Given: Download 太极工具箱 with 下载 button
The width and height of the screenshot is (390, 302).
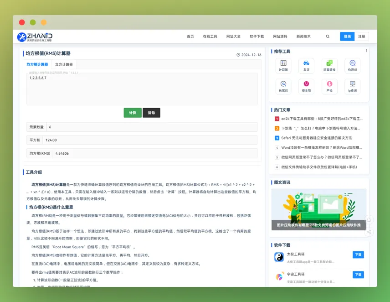Looking at the screenshot, I should click(358, 255).
